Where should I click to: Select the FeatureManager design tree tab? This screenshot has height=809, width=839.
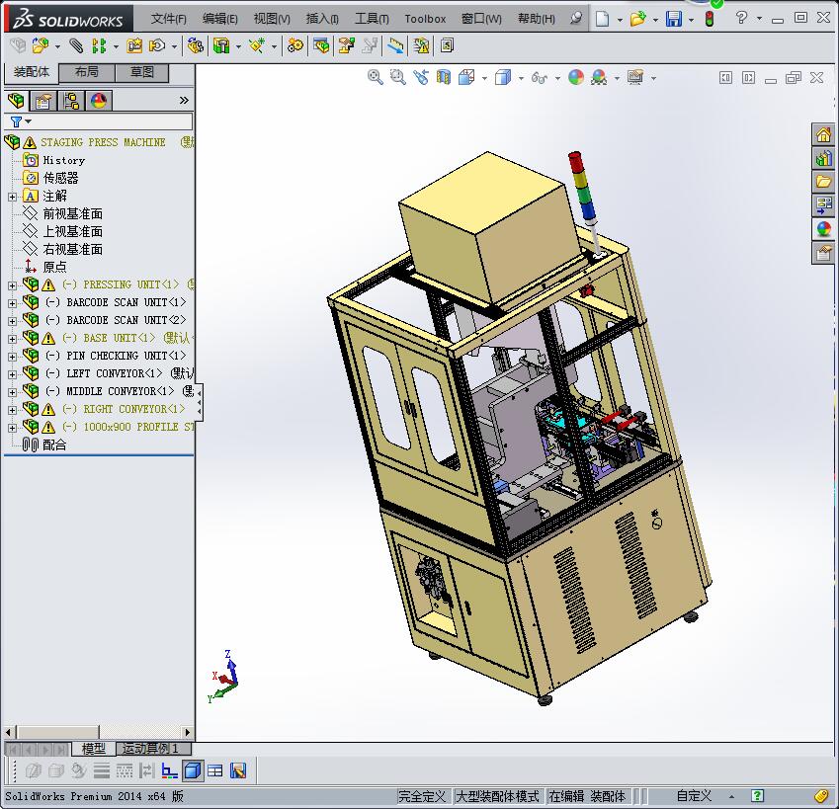click(16, 100)
